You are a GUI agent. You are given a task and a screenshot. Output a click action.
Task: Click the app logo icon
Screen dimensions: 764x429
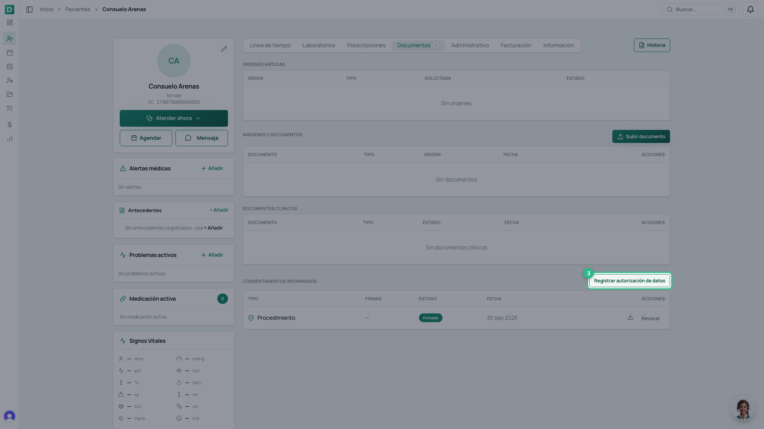[10, 9]
